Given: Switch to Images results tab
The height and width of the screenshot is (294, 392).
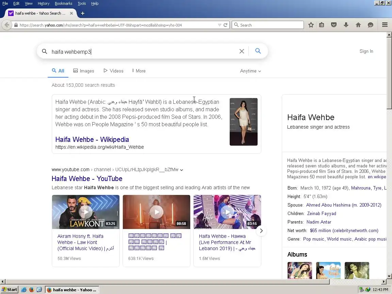Looking at the screenshot, I should pos(83,71).
